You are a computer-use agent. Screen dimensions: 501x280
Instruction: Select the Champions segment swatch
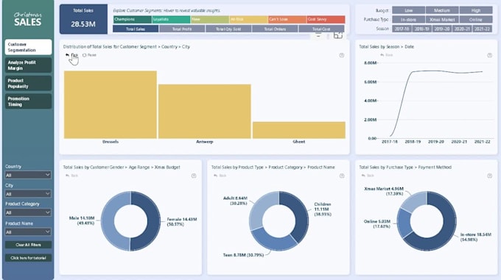[133, 19]
